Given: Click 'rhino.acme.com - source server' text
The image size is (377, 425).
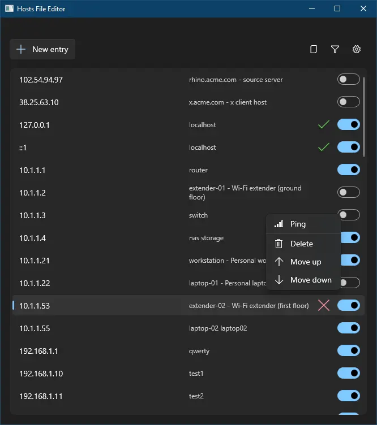Looking at the screenshot, I should pos(236,80).
